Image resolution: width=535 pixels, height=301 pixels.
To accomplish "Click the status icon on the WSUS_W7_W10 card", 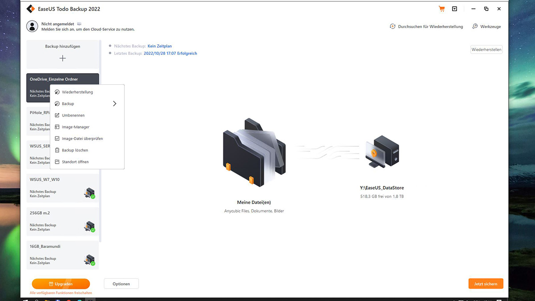I will (90, 193).
